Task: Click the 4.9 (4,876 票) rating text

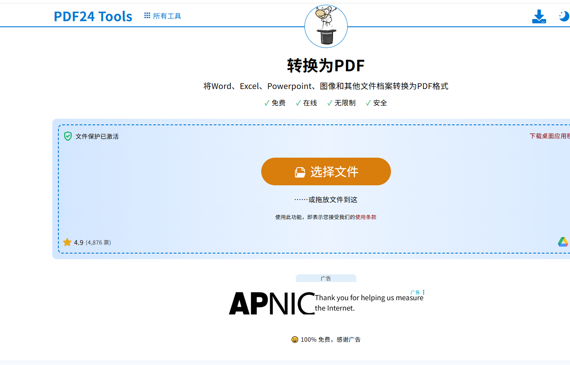Action: click(93, 243)
